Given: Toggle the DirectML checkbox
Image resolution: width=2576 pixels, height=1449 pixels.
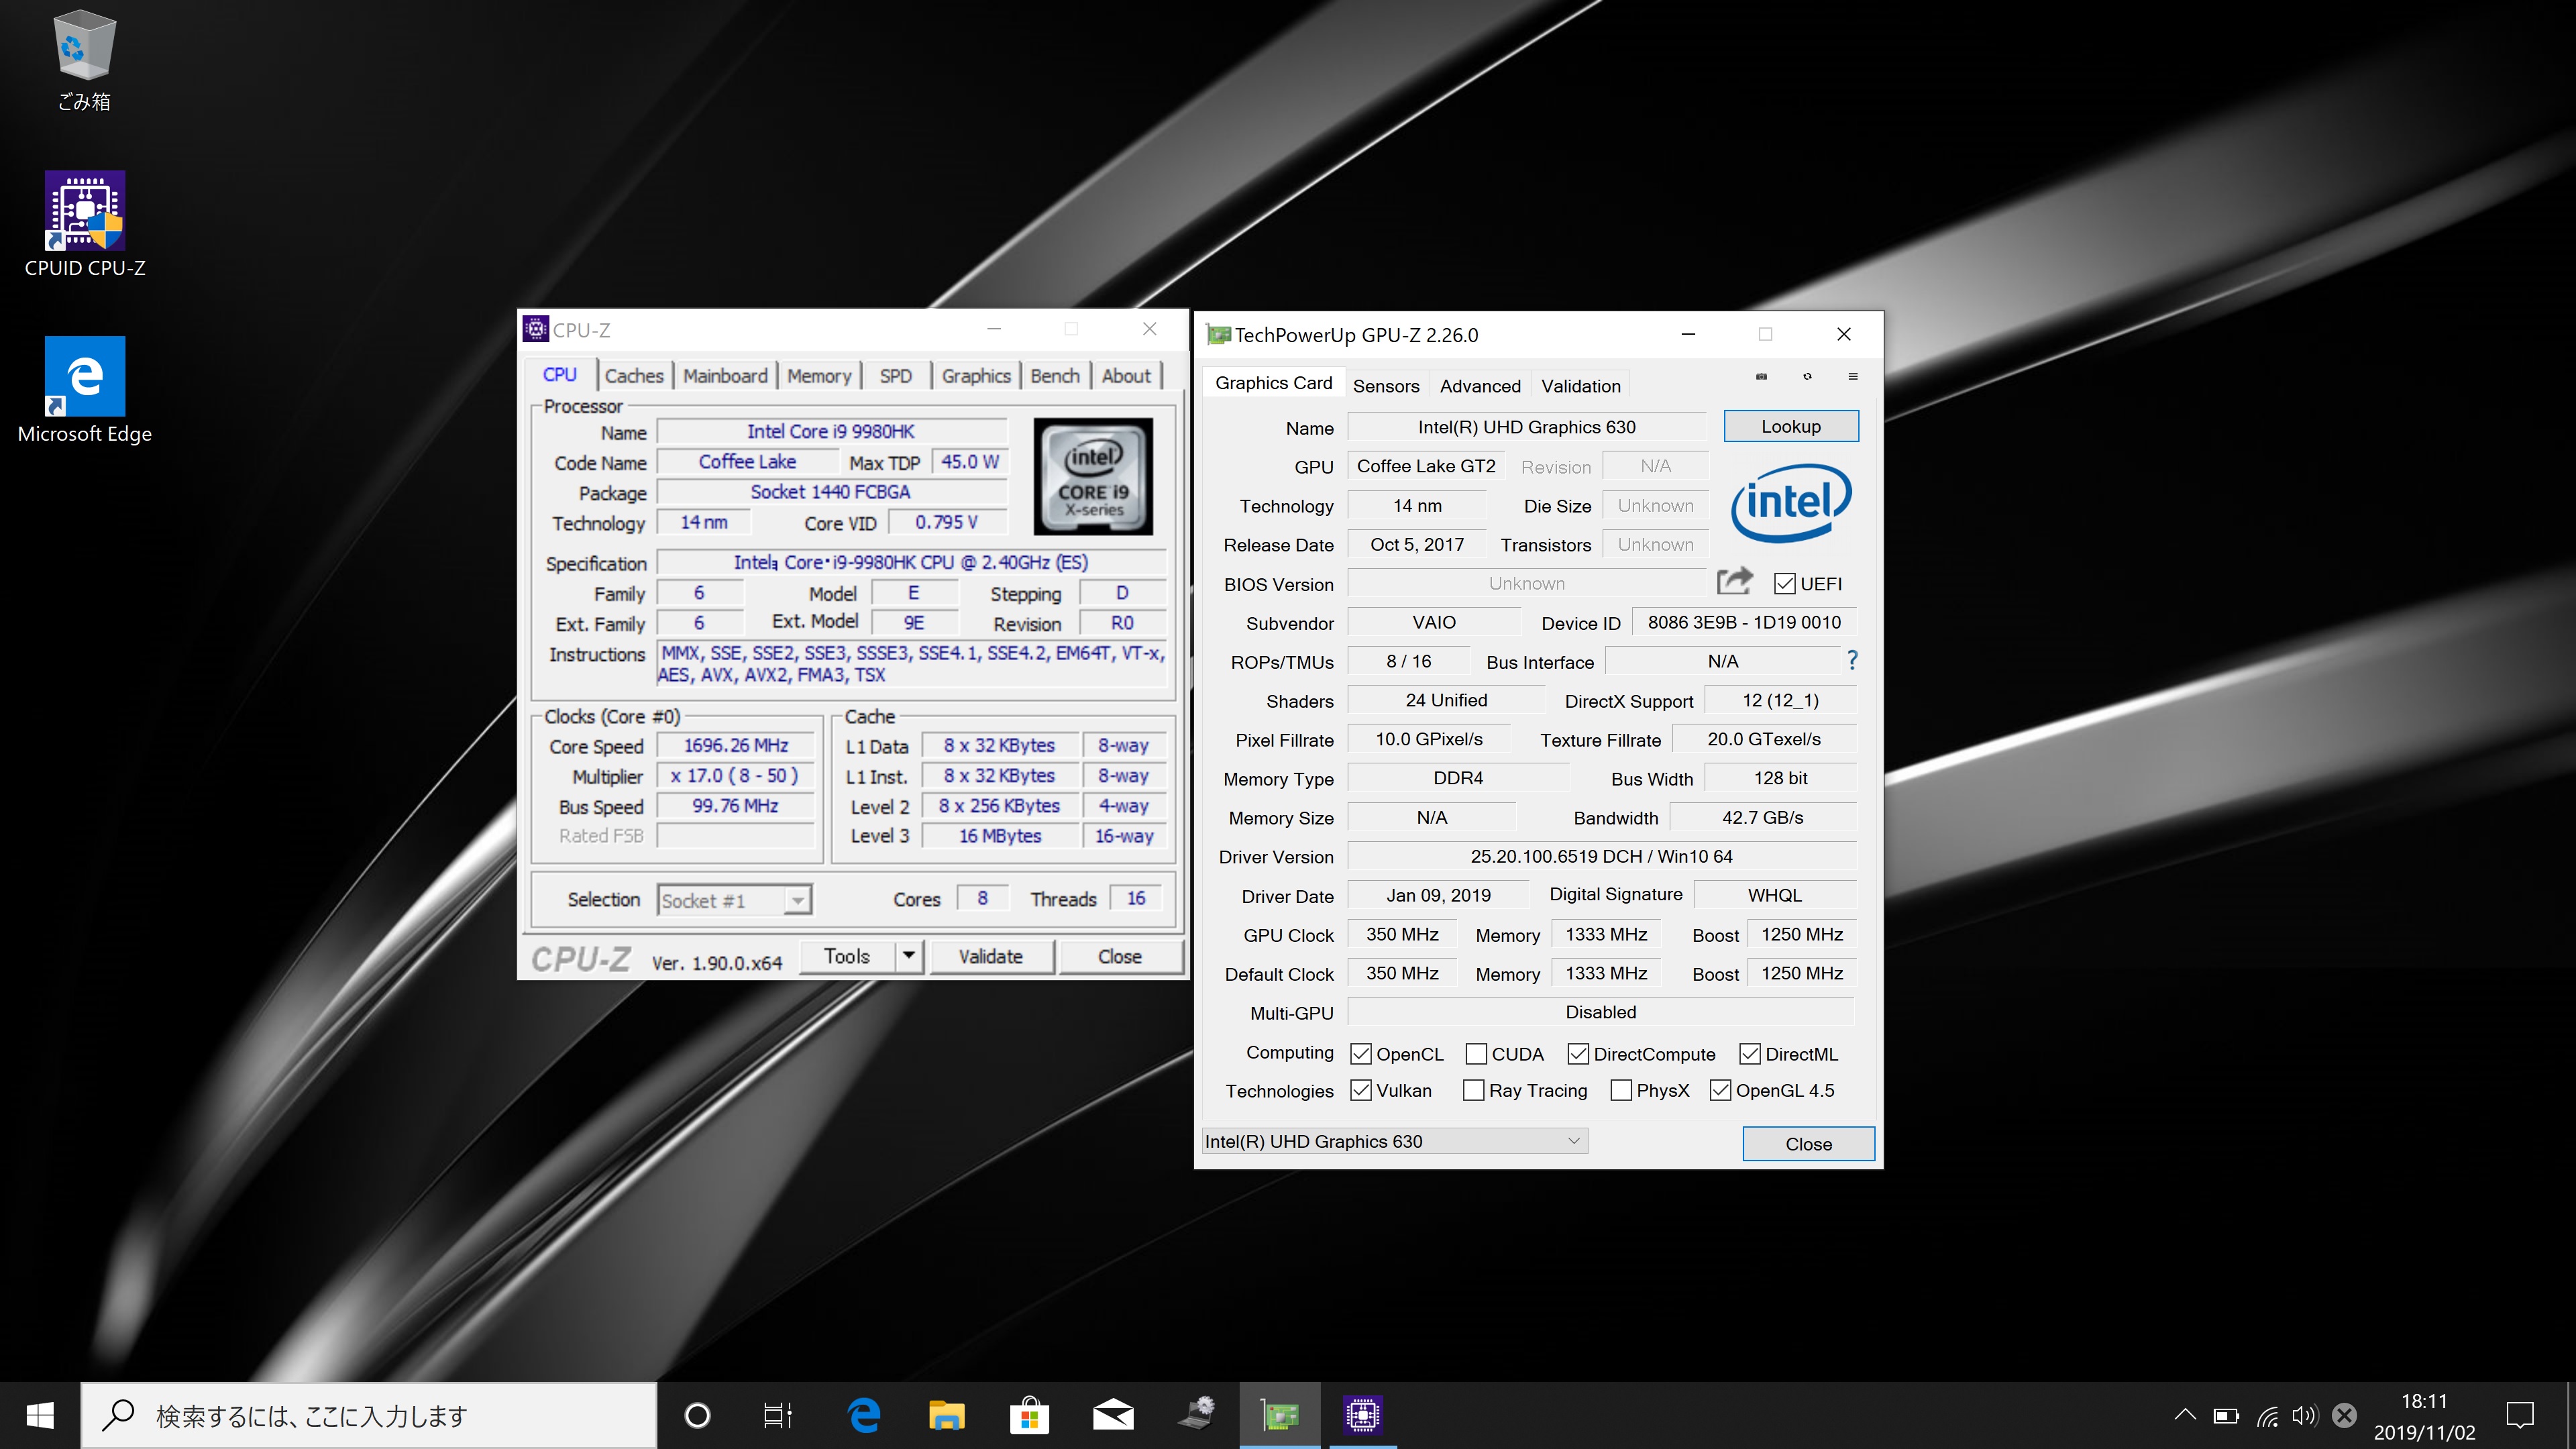Looking at the screenshot, I should [1750, 1054].
